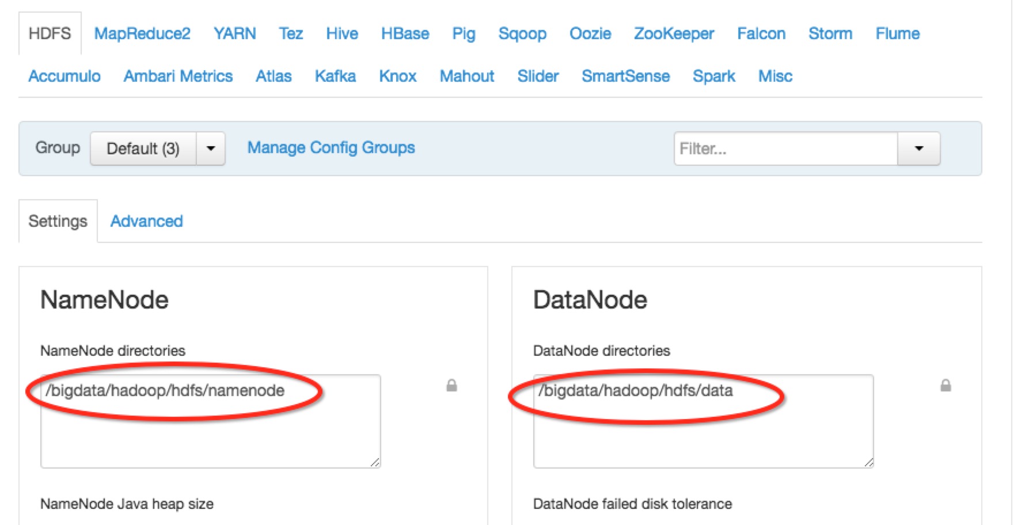Image resolution: width=1025 pixels, height=525 pixels.
Task: Expand the Filter dropdown arrow
Action: 918,149
